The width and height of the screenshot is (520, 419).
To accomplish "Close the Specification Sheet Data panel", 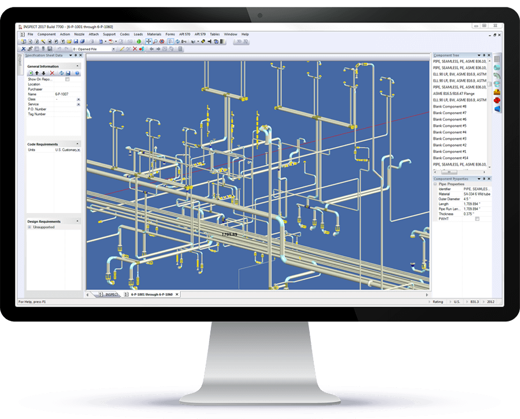I will coord(80,55).
